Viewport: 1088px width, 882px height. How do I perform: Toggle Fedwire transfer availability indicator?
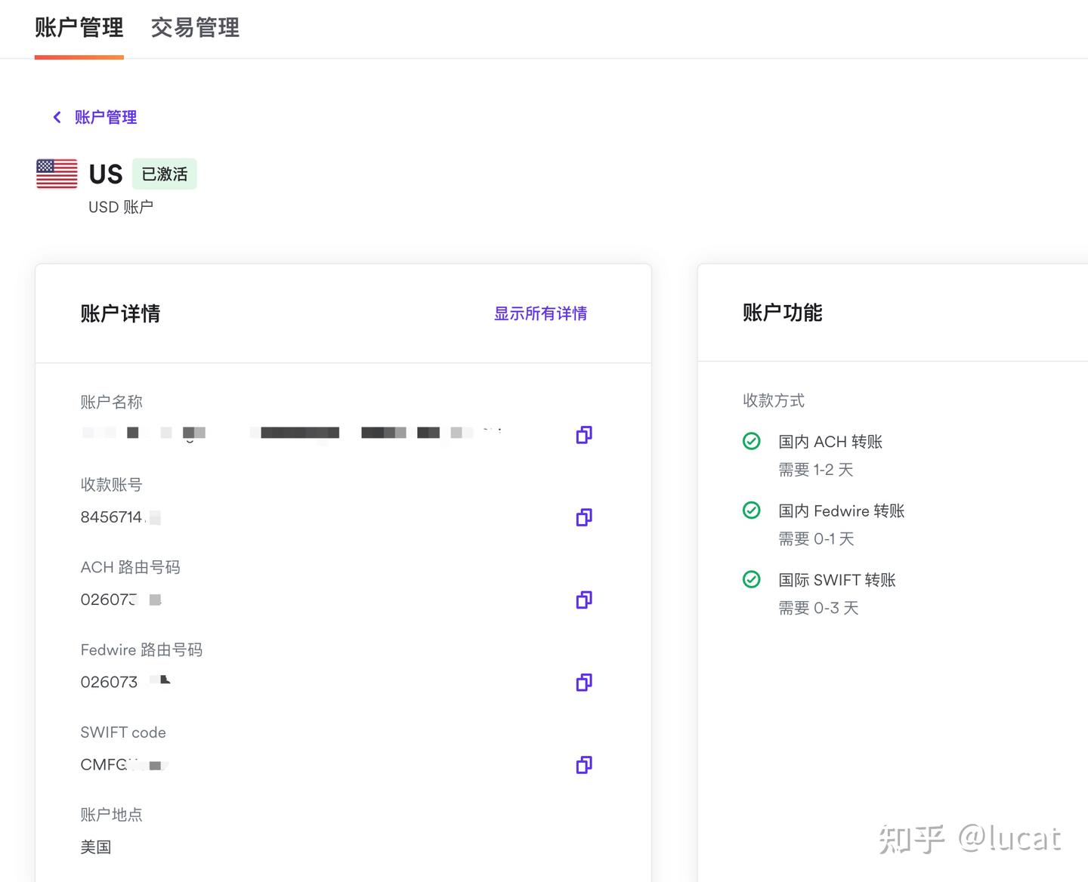[x=752, y=510]
